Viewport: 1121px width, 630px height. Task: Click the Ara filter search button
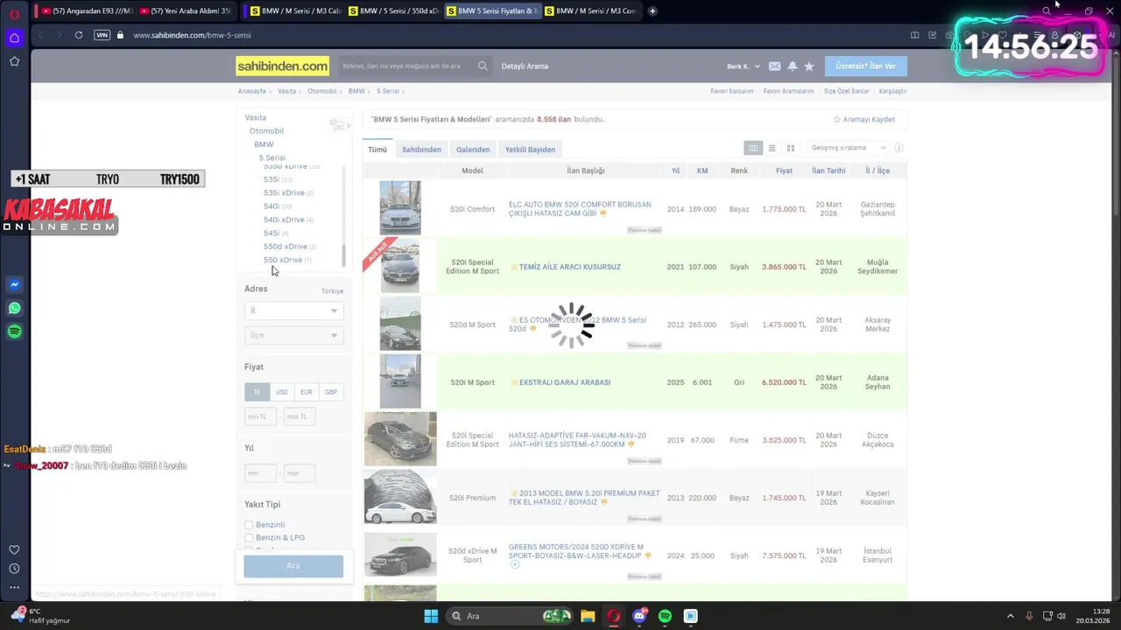point(293,566)
